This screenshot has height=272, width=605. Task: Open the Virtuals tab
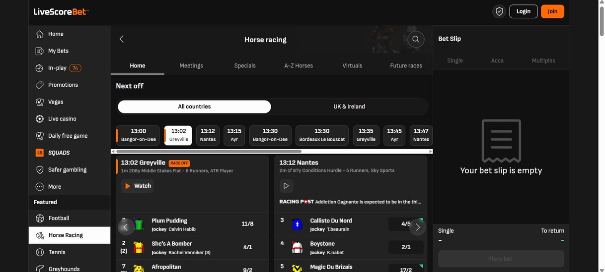(x=352, y=65)
